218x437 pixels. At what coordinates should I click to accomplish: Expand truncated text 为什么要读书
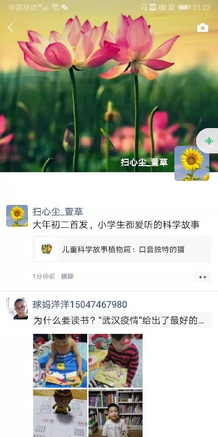pyautogui.click(x=119, y=320)
